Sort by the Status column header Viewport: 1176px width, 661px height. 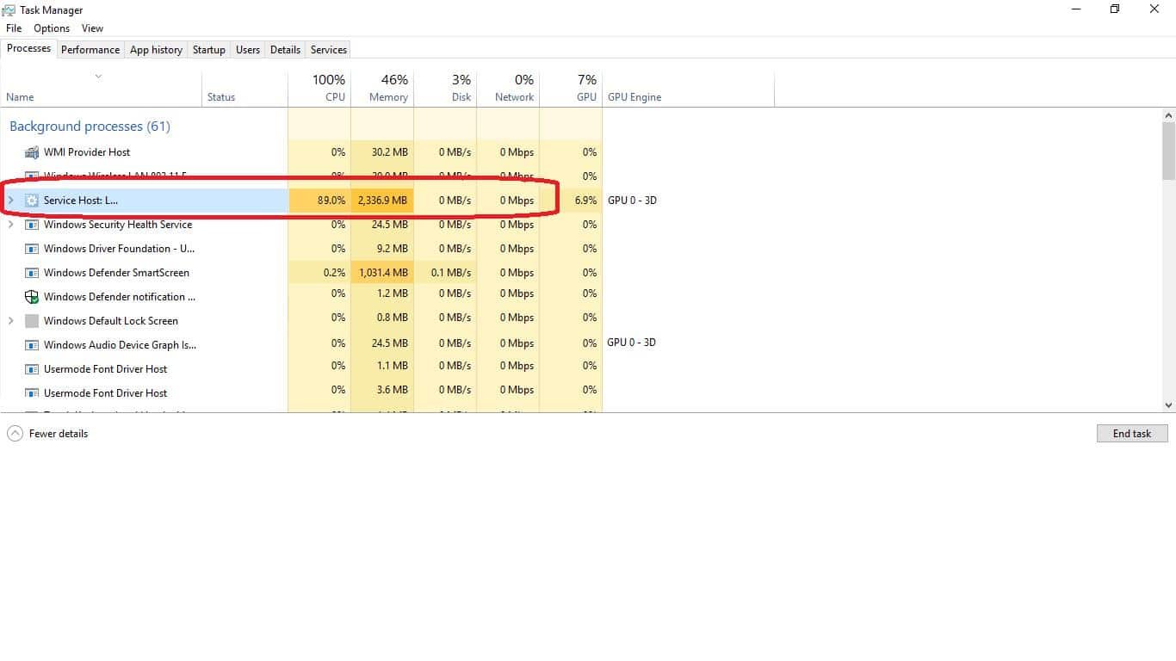[244, 88]
